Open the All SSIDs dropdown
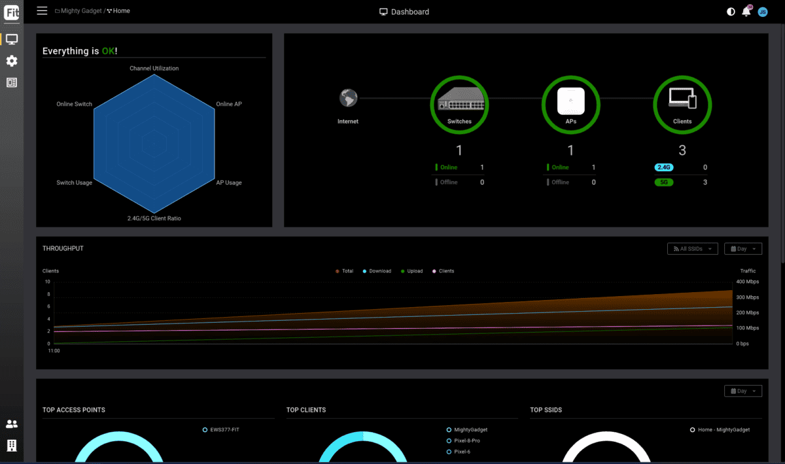Screen dimensions: 785x464 pyautogui.click(x=692, y=248)
